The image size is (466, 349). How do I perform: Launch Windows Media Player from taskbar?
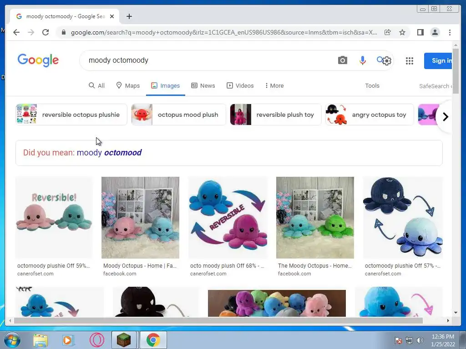point(68,340)
